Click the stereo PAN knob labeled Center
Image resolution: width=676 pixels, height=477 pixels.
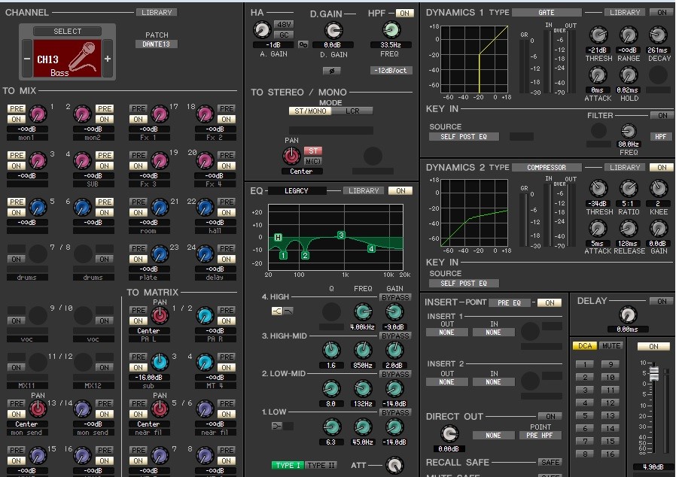(291, 156)
